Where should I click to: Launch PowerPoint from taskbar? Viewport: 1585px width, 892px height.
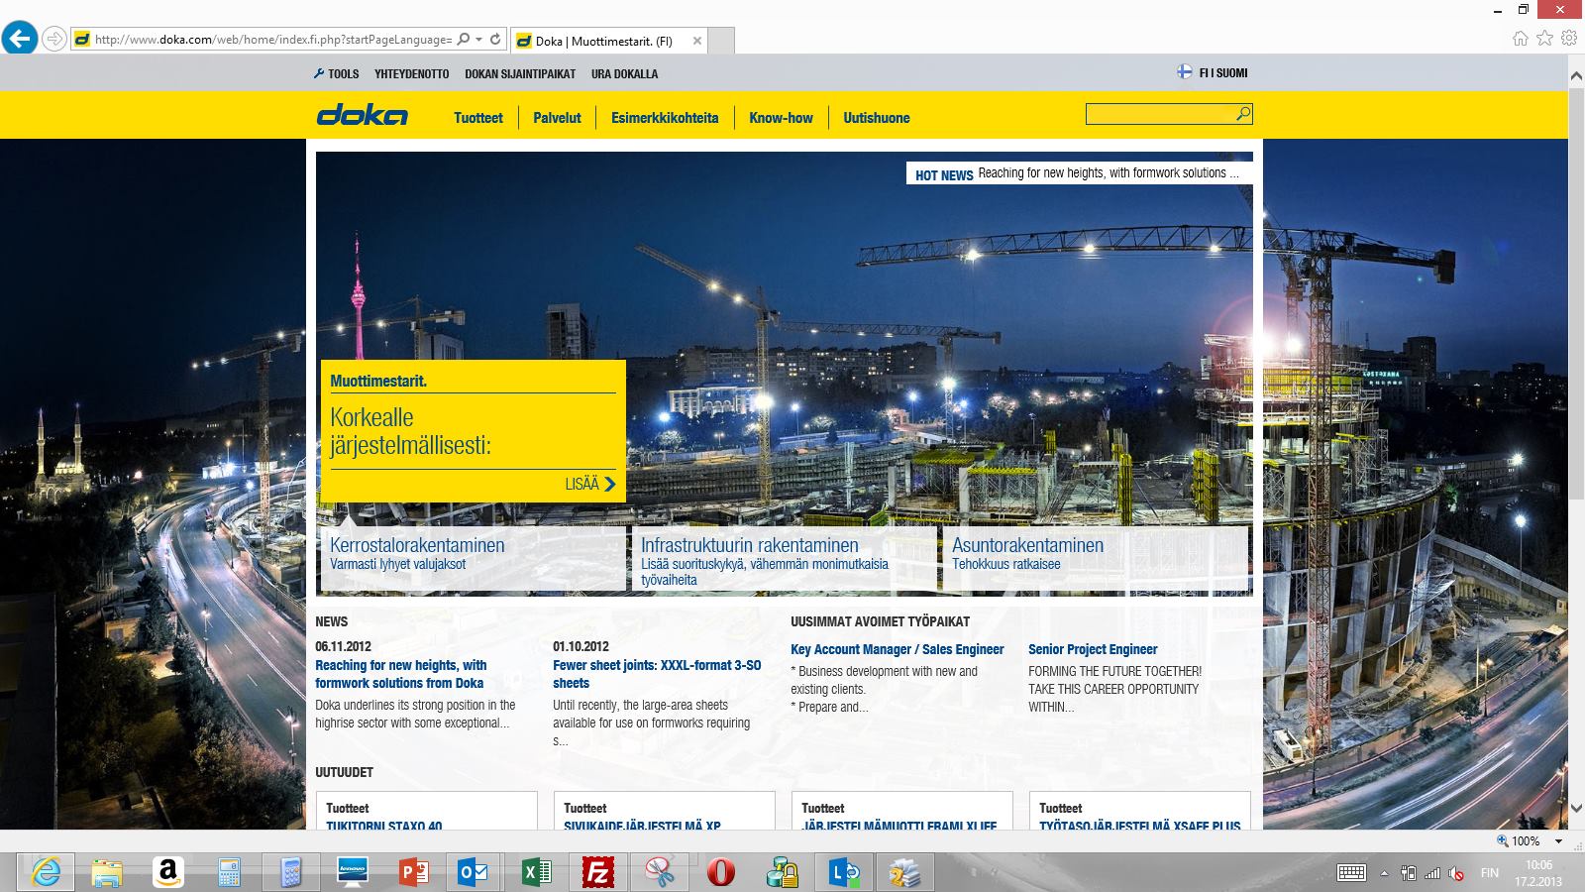[414, 872]
